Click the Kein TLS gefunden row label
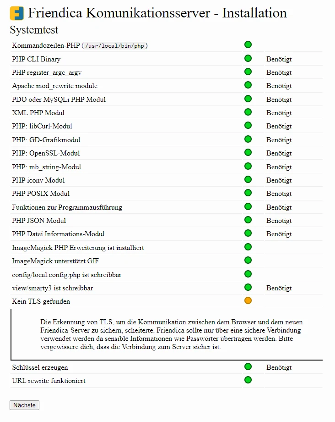Image resolution: width=335 pixels, height=422 pixels. click(x=41, y=301)
